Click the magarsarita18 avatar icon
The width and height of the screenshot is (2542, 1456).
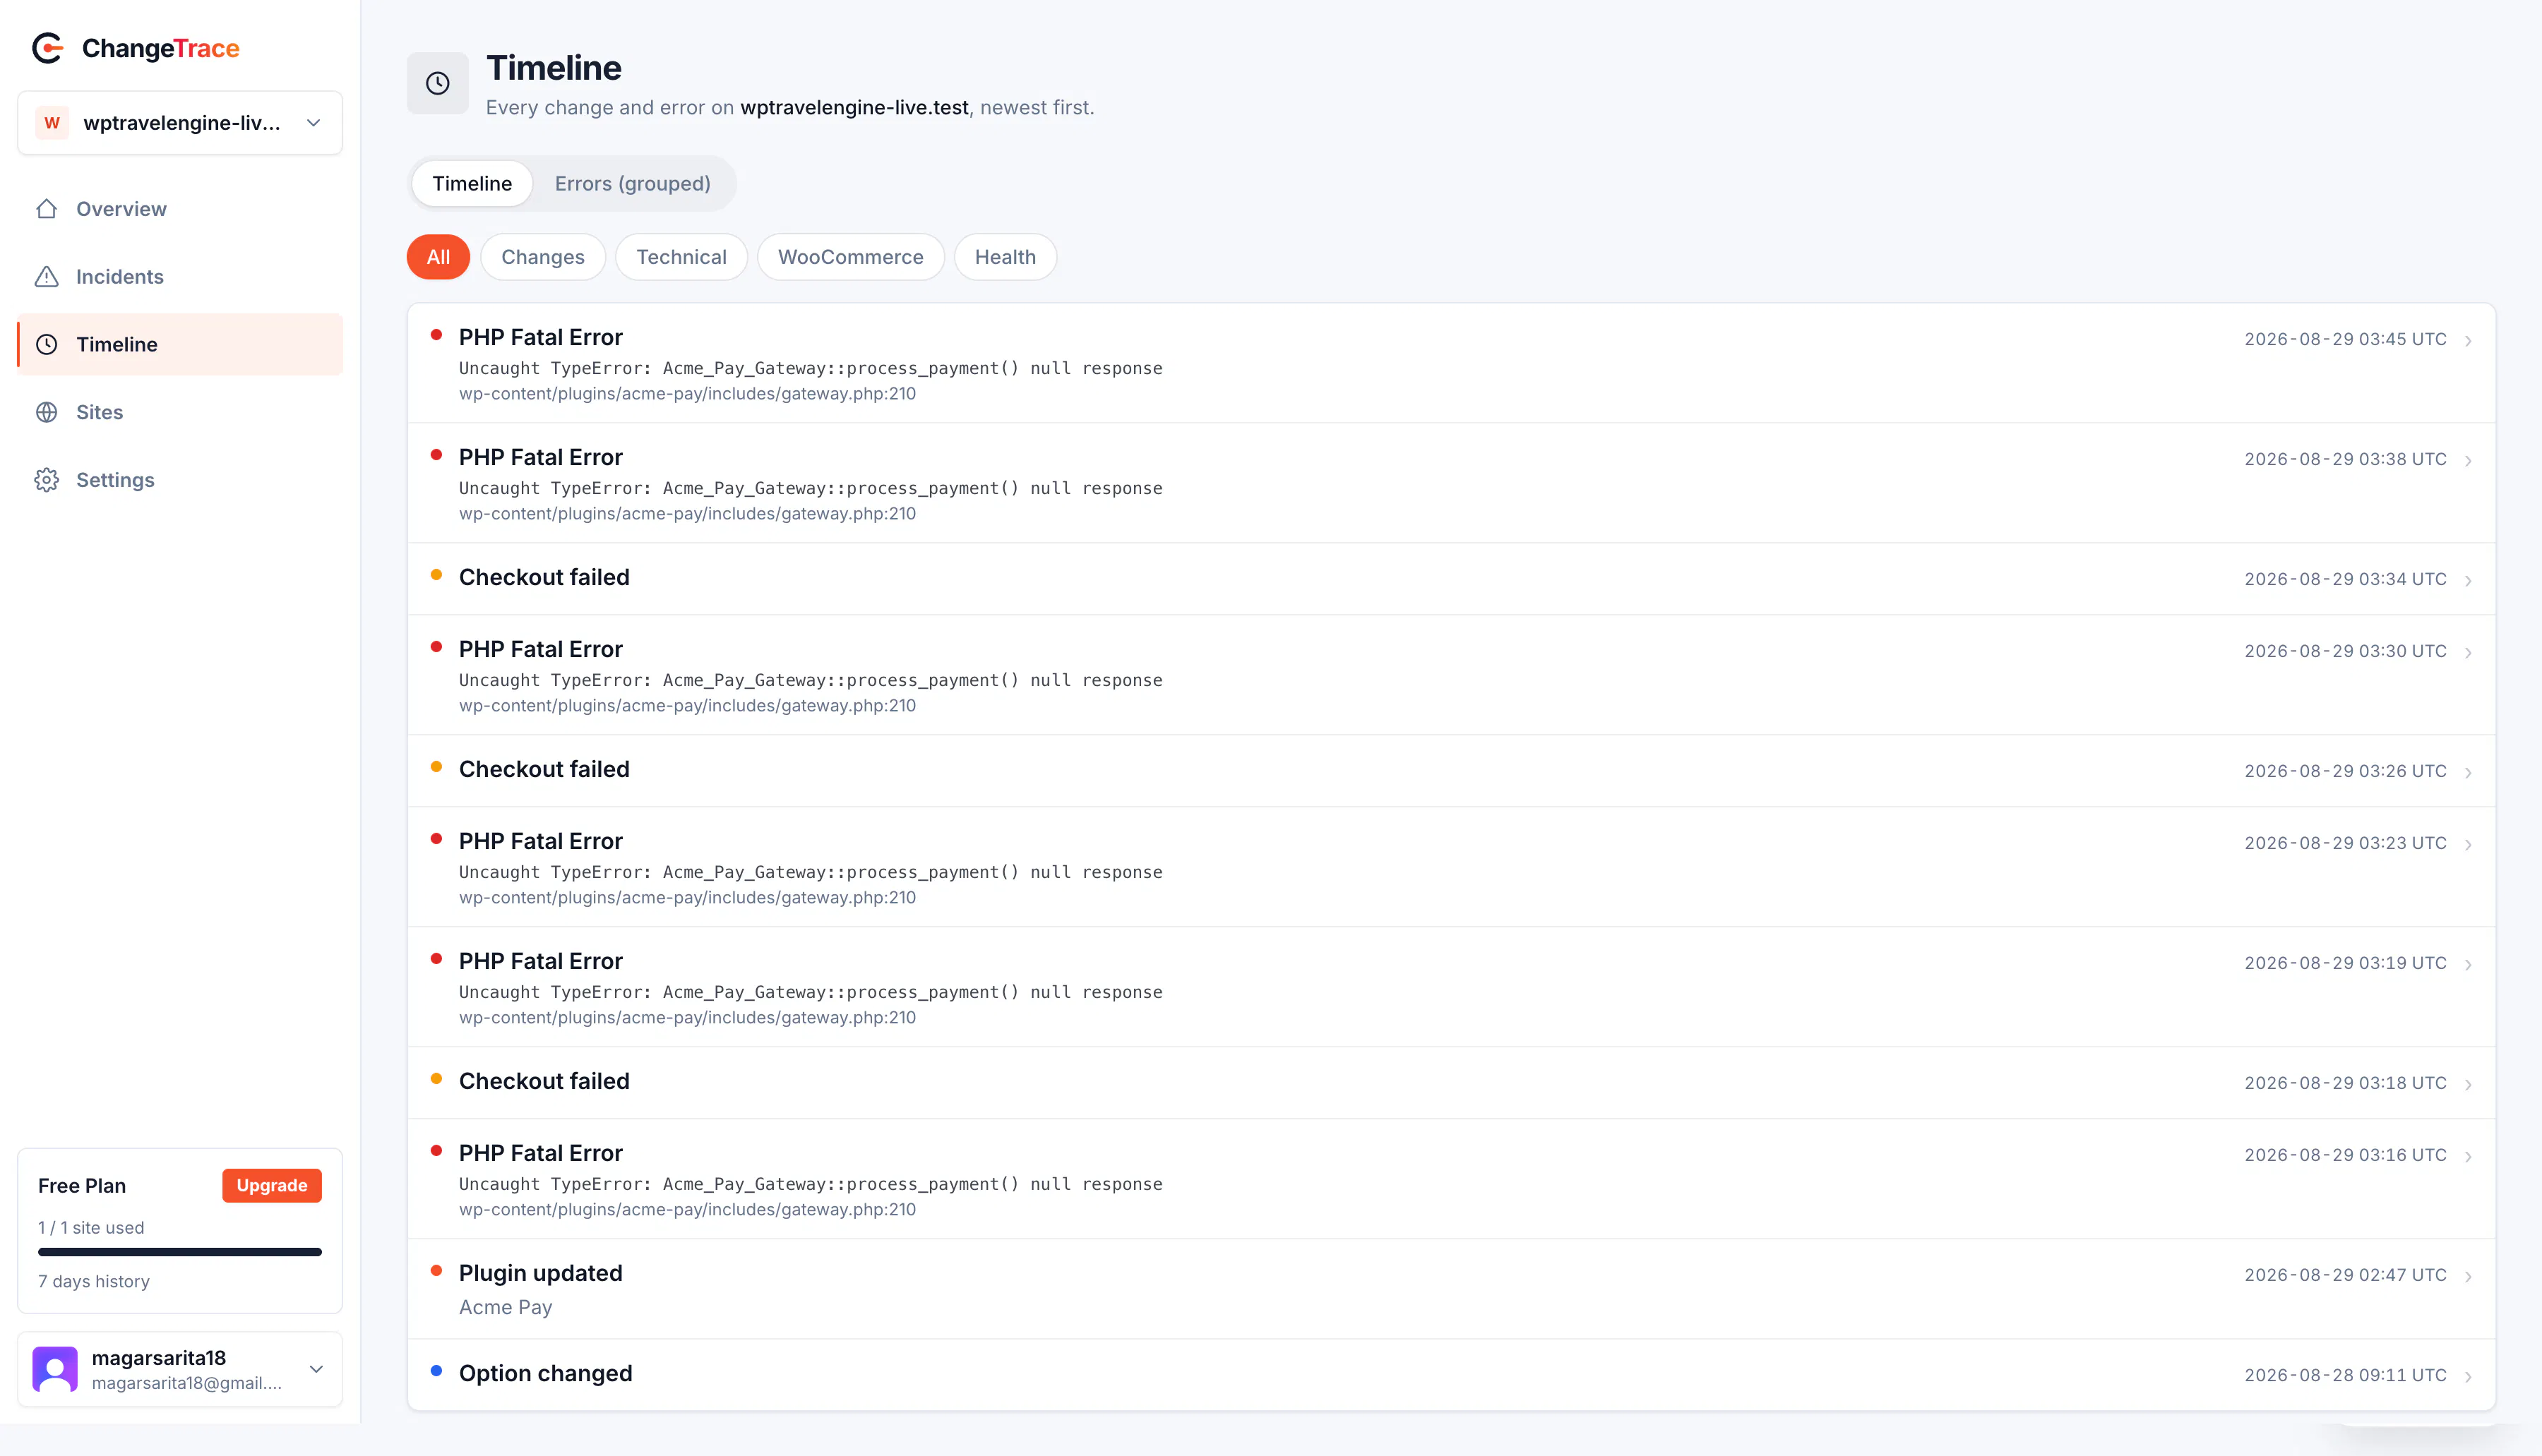55,1369
